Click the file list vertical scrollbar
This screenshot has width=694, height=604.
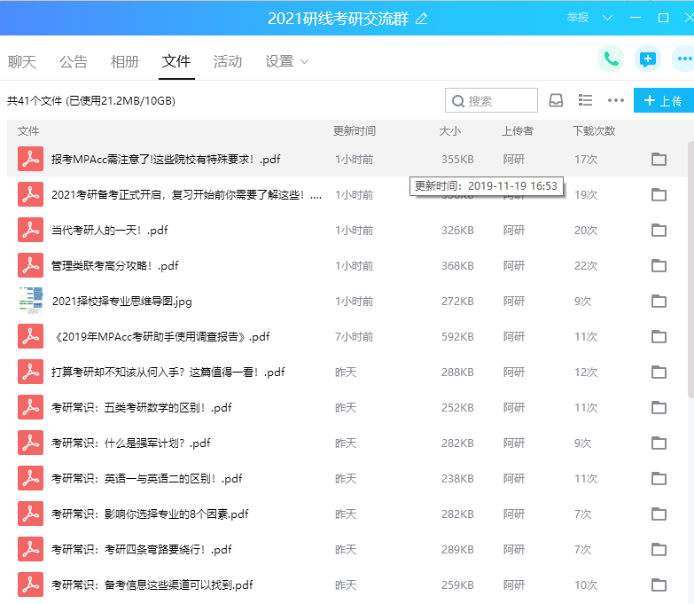coord(690,266)
